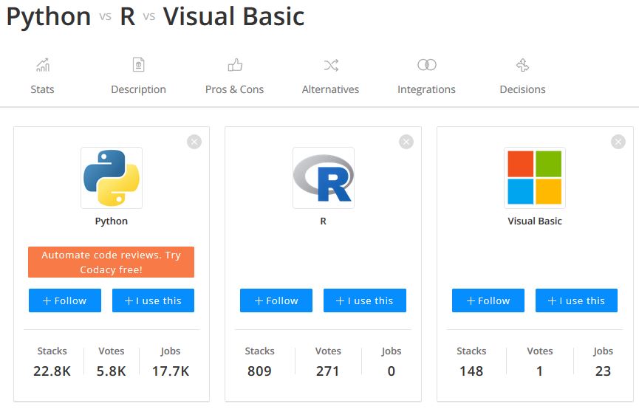Click the Codacy code reviews banner

112,262
